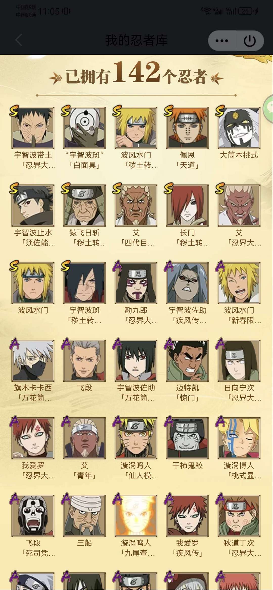273x590 pixels.
Task: Open the green chat bubble icon
Action: pos(268,109)
